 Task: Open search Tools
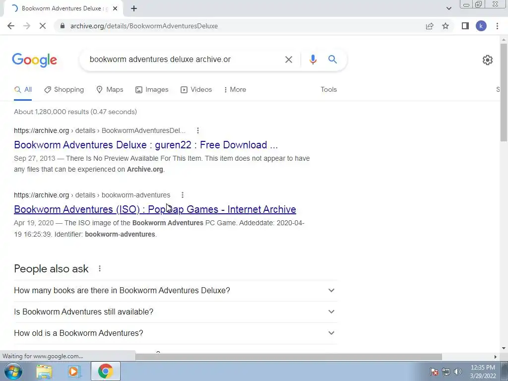click(328, 90)
